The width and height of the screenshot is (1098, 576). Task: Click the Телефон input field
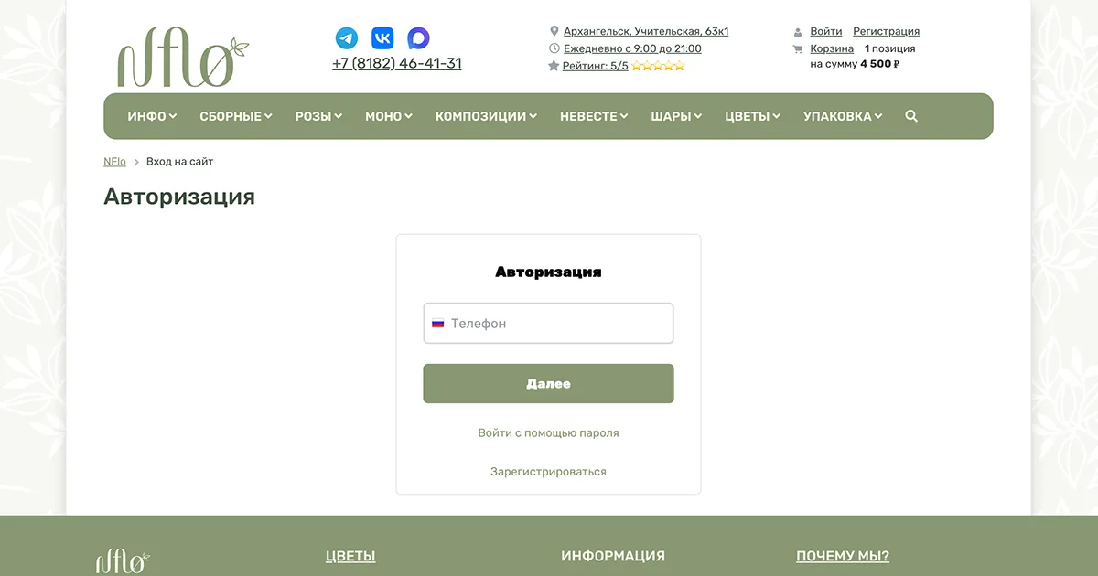(x=548, y=324)
